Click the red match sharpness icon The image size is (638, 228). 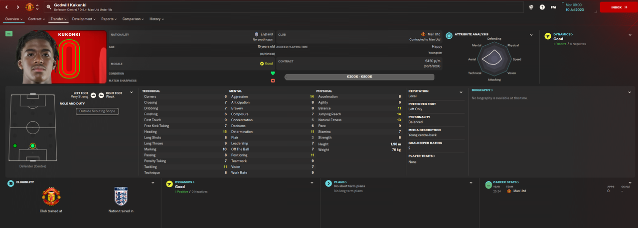[x=273, y=80]
